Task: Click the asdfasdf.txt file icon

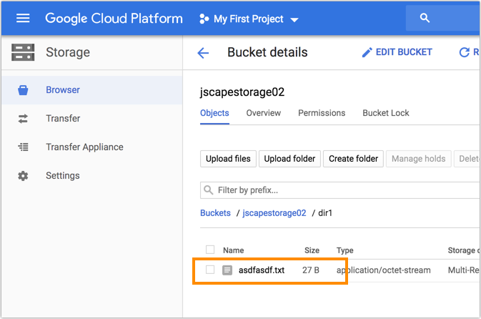Action: 227,270
